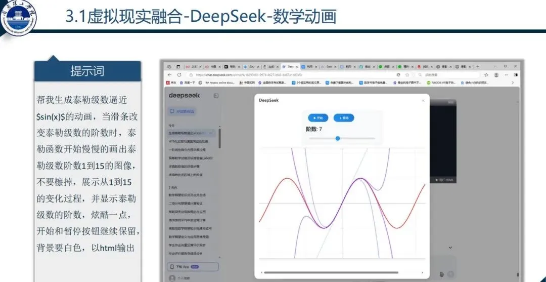Close the DeepSeek preview dialog with the X
The width and height of the screenshot is (546, 282).
tap(423, 100)
